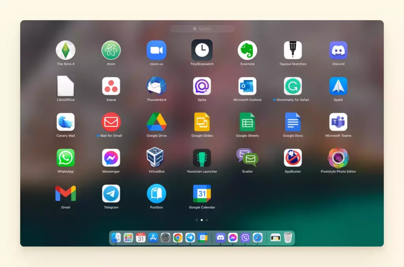Image resolution: width=404 pixels, height=267 pixels.
Task: Select the active middle page dot
Action: pos(202,220)
